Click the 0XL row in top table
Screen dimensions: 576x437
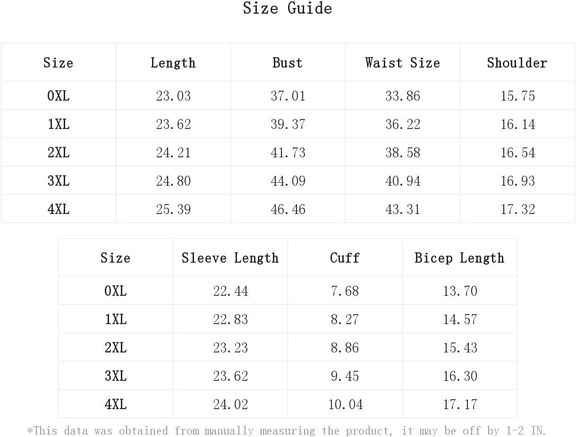click(288, 95)
